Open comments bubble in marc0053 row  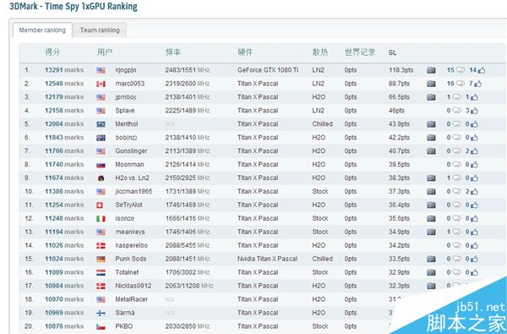click(x=461, y=84)
